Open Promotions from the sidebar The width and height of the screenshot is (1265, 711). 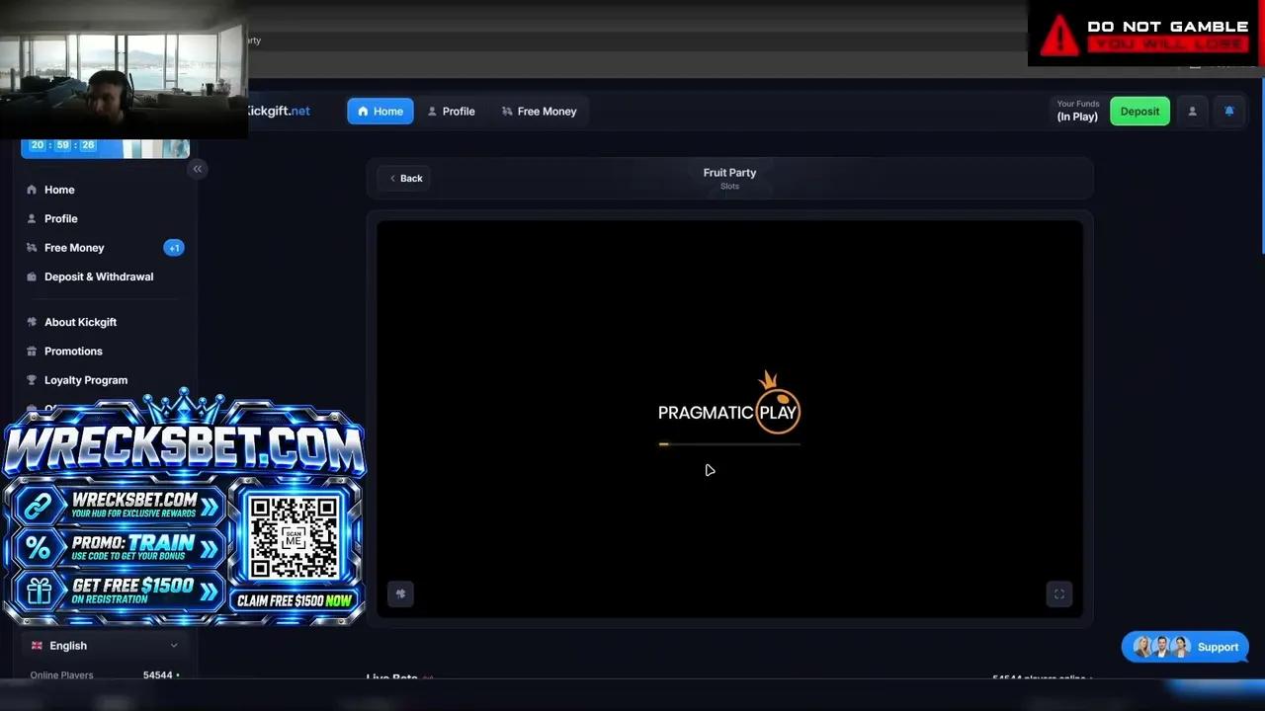point(73,351)
